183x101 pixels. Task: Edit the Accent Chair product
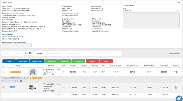tap(59, 69)
